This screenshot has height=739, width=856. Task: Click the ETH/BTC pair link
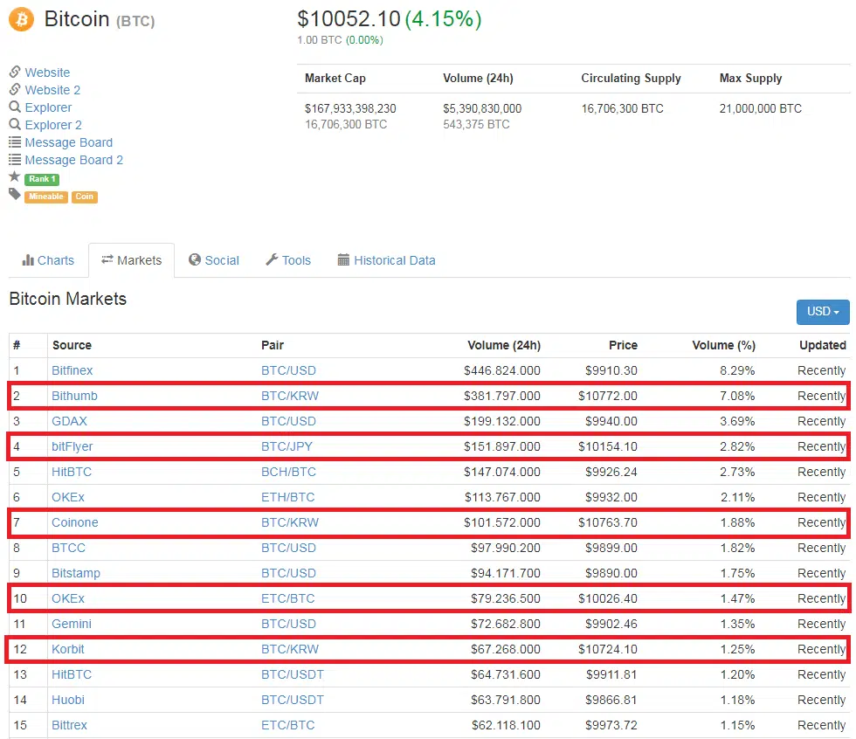(x=287, y=497)
